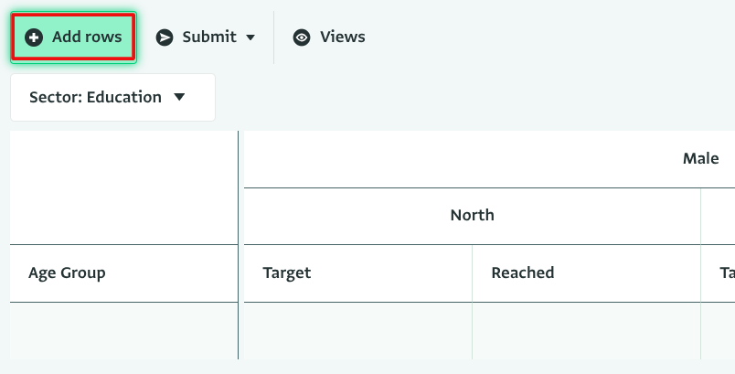This screenshot has width=735, height=374.
Task: Click the empty cell right of Reached cell
Action: [719, 330]
